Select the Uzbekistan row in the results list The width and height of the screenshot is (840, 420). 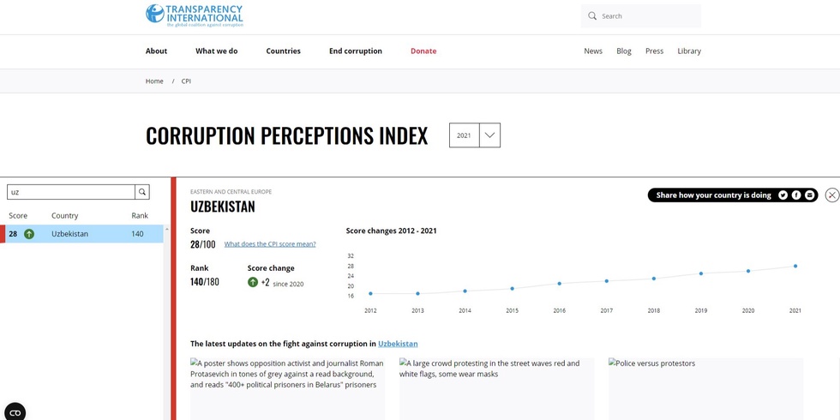coord(86,234)
